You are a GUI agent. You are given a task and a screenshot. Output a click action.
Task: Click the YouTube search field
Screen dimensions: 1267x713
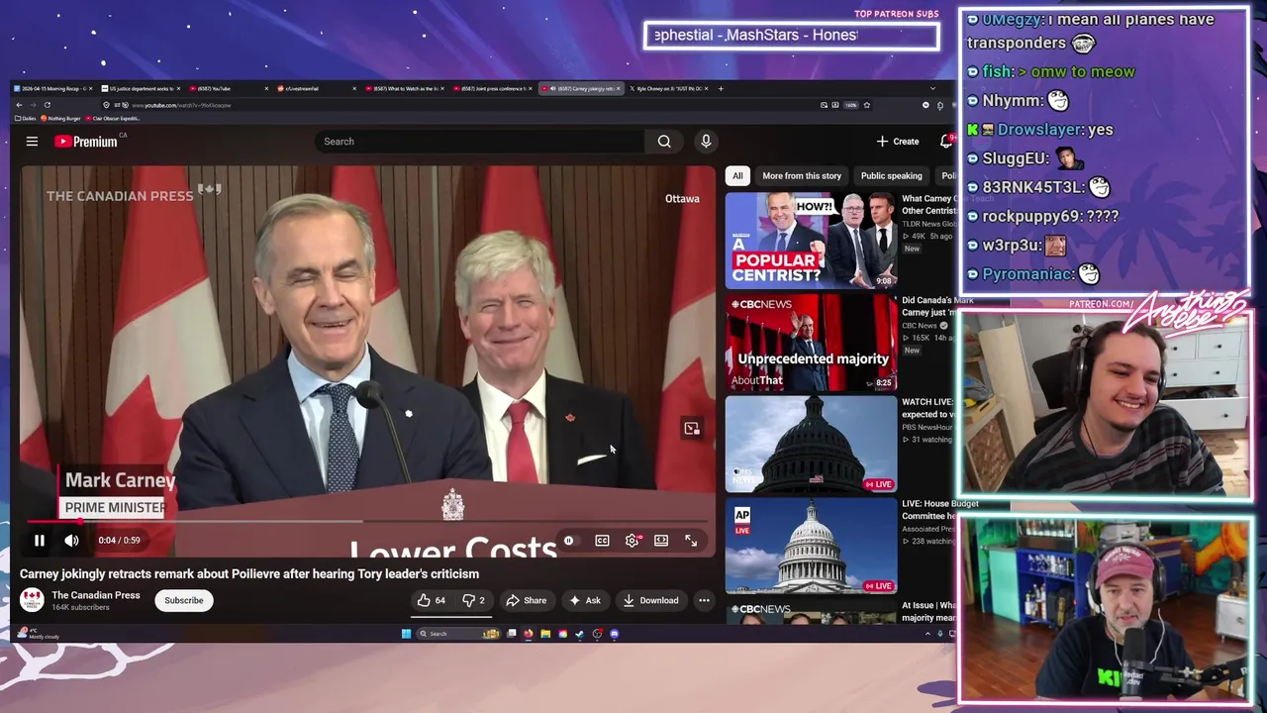point(479,142)
